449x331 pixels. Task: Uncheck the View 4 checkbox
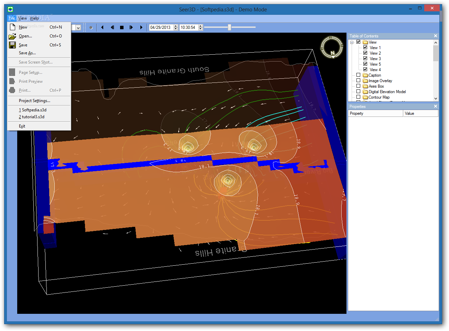click(365, 69)
